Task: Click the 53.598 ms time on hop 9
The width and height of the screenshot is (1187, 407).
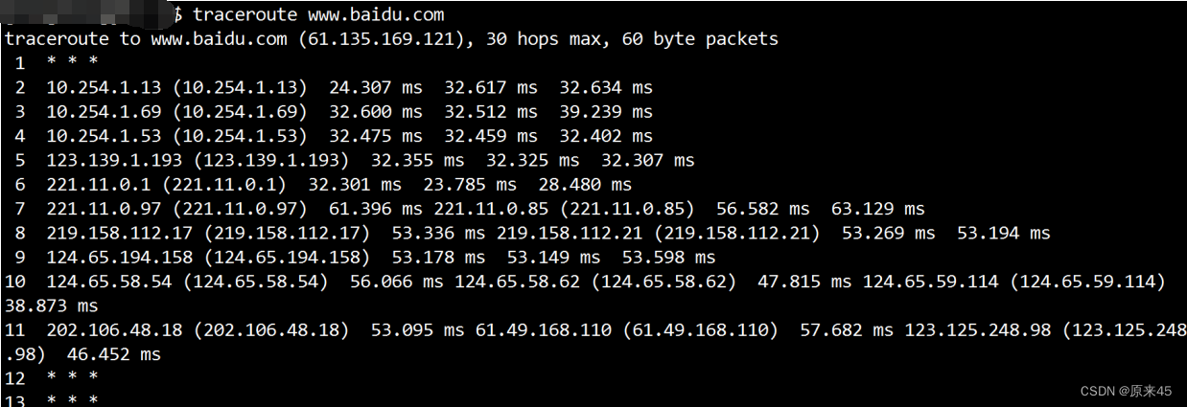Action: 668,258
